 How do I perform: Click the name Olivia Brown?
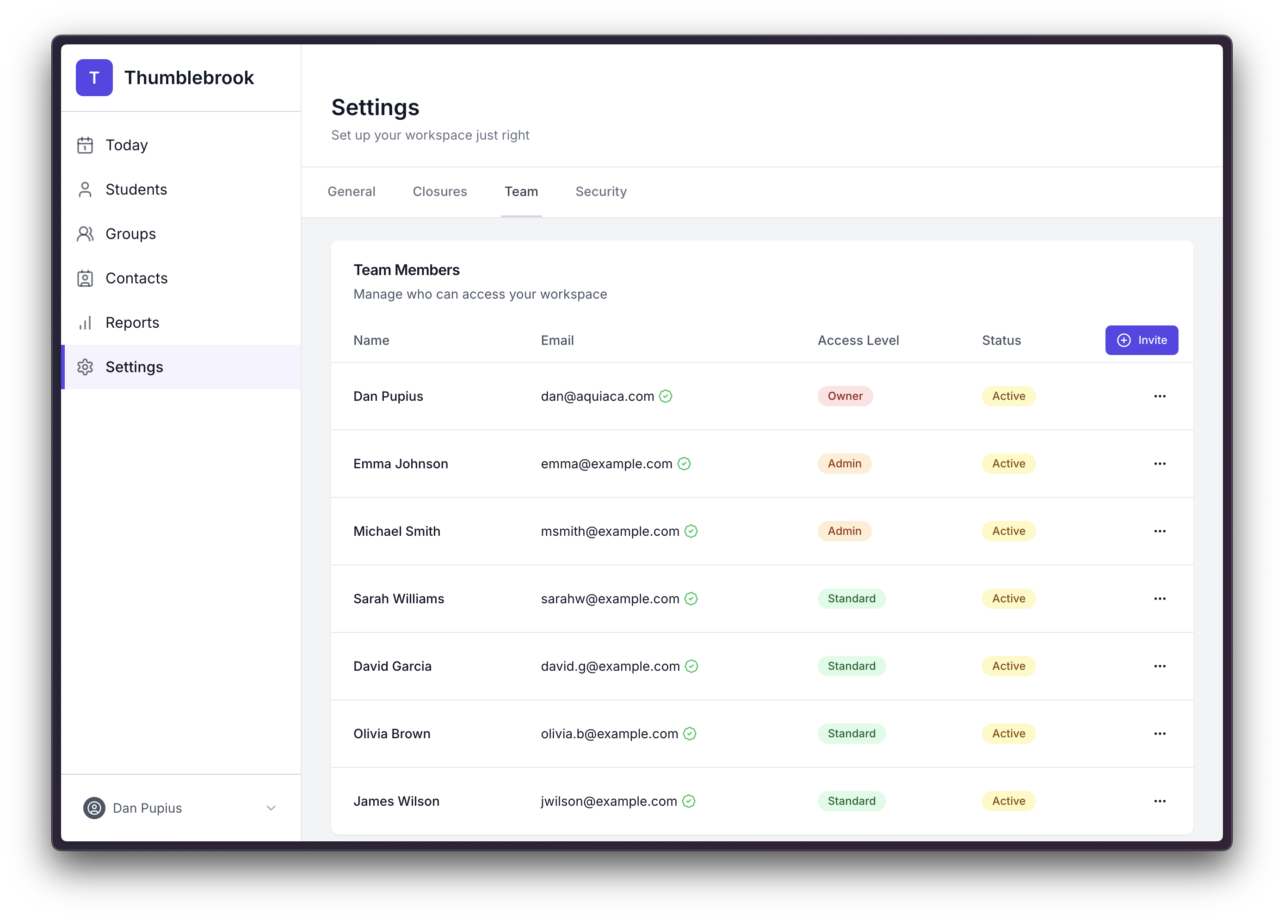(392, 733)
